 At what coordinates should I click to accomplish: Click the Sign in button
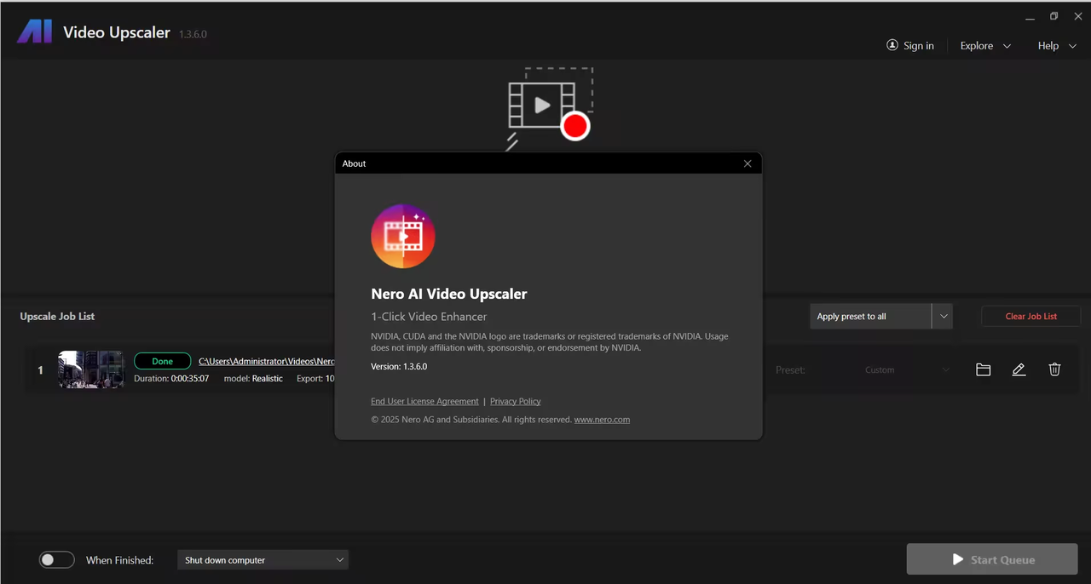coord(910,45)
